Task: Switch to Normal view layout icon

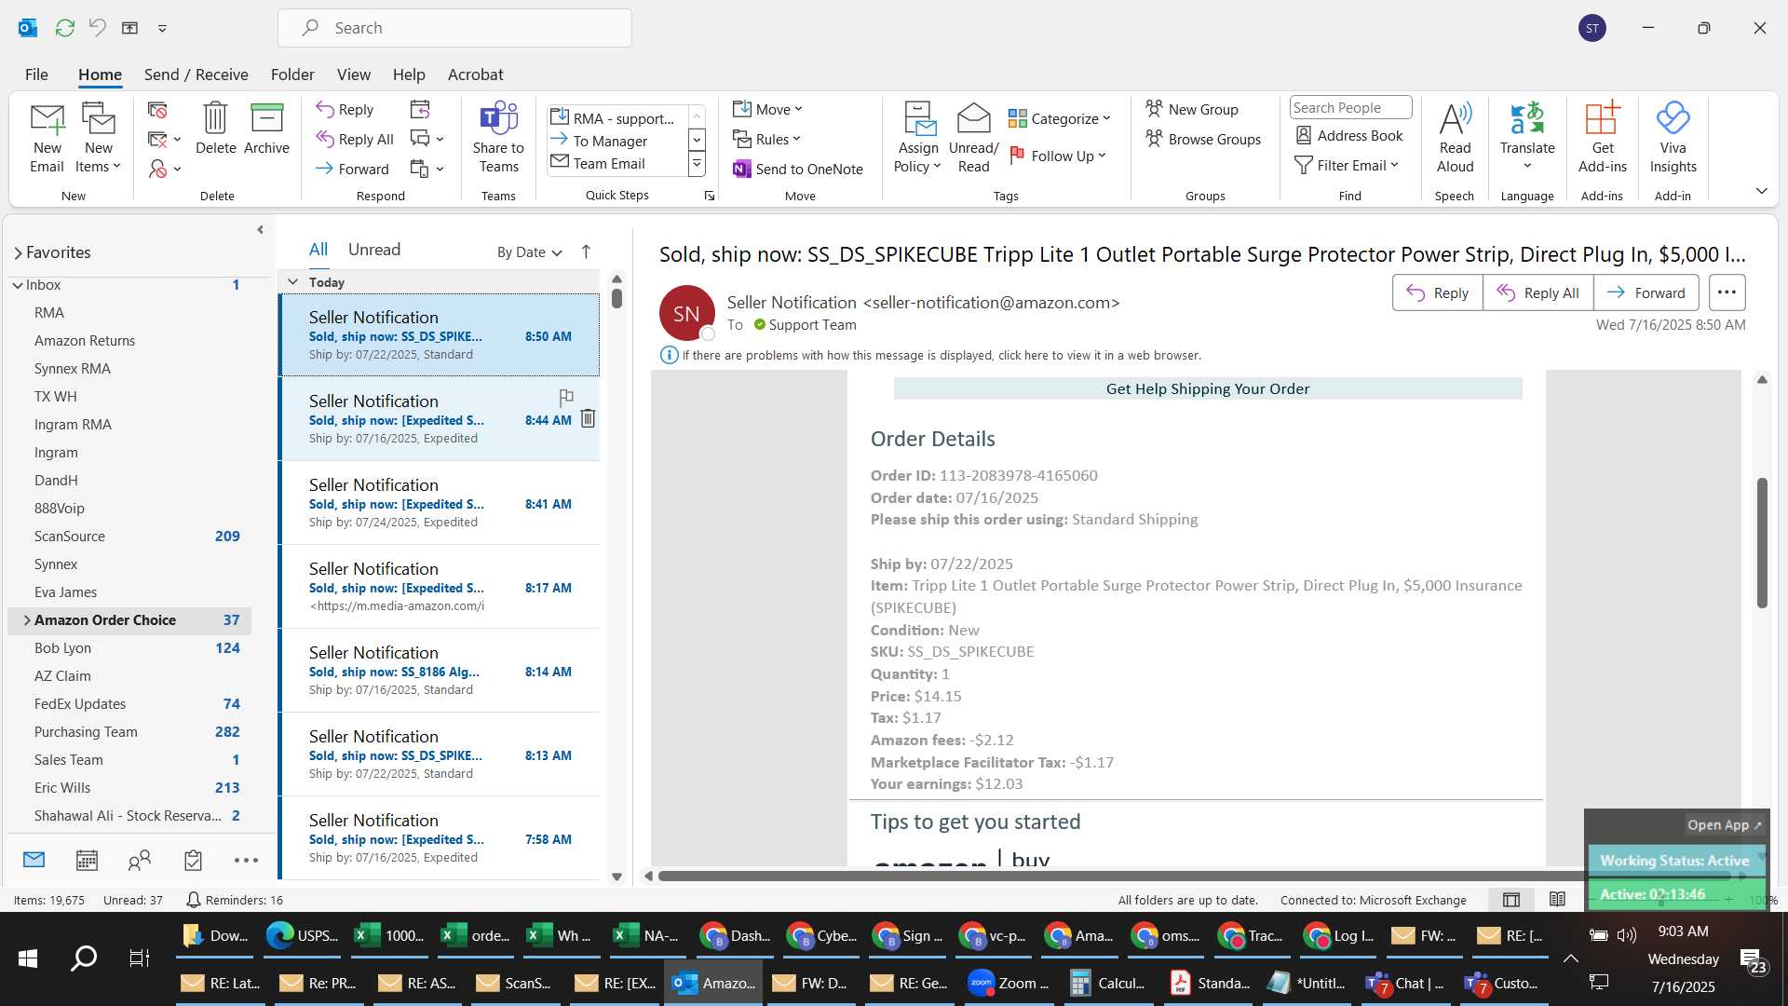Action: [x=1511, y=899]
